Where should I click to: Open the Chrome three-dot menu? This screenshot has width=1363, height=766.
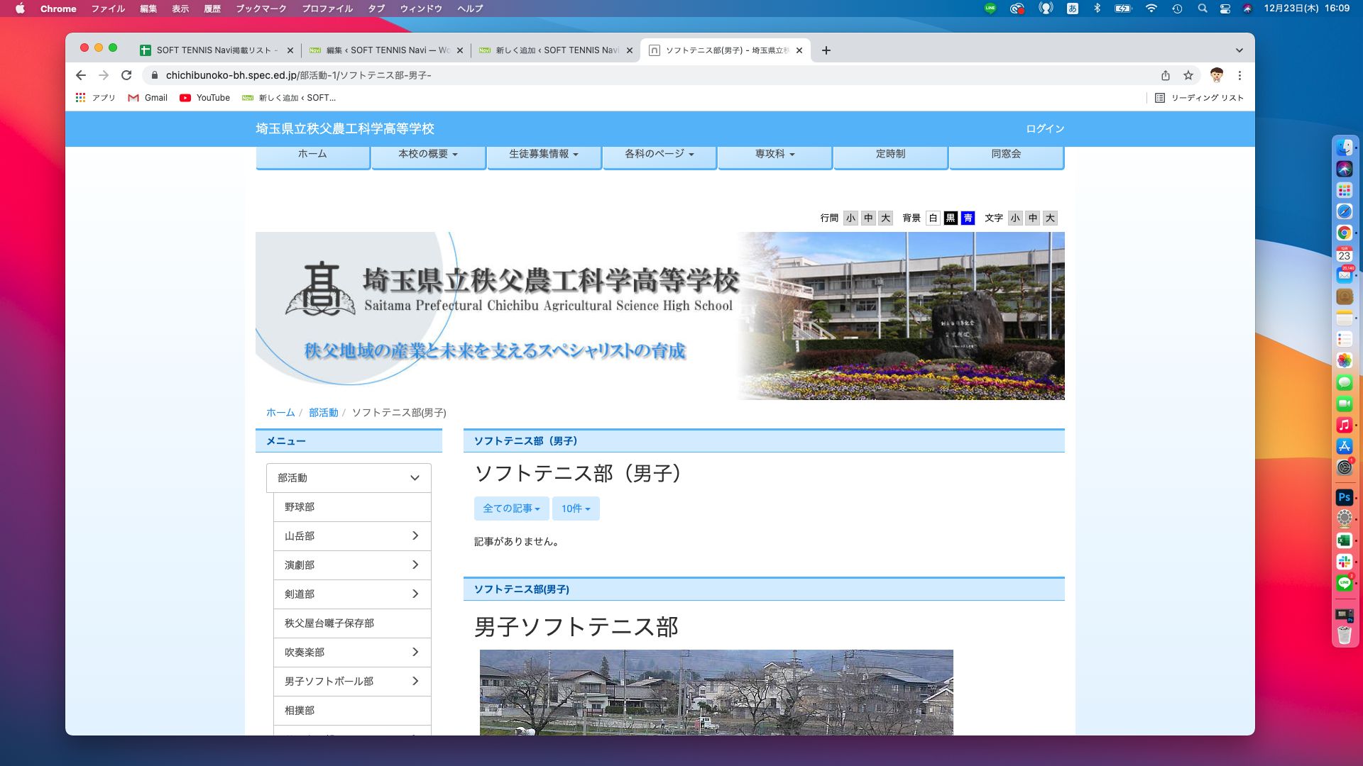[1240, 75]
